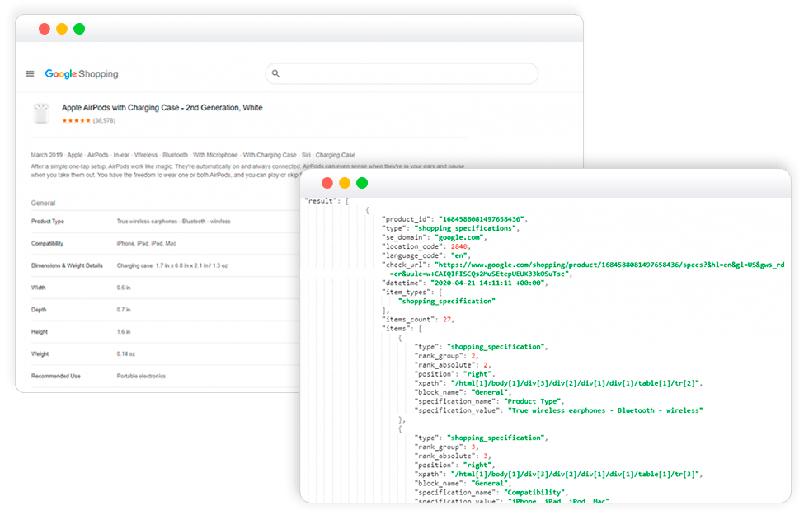Select the Compatibility row label
The width and height of the screenshot is (804, 515).
(47, 243)
